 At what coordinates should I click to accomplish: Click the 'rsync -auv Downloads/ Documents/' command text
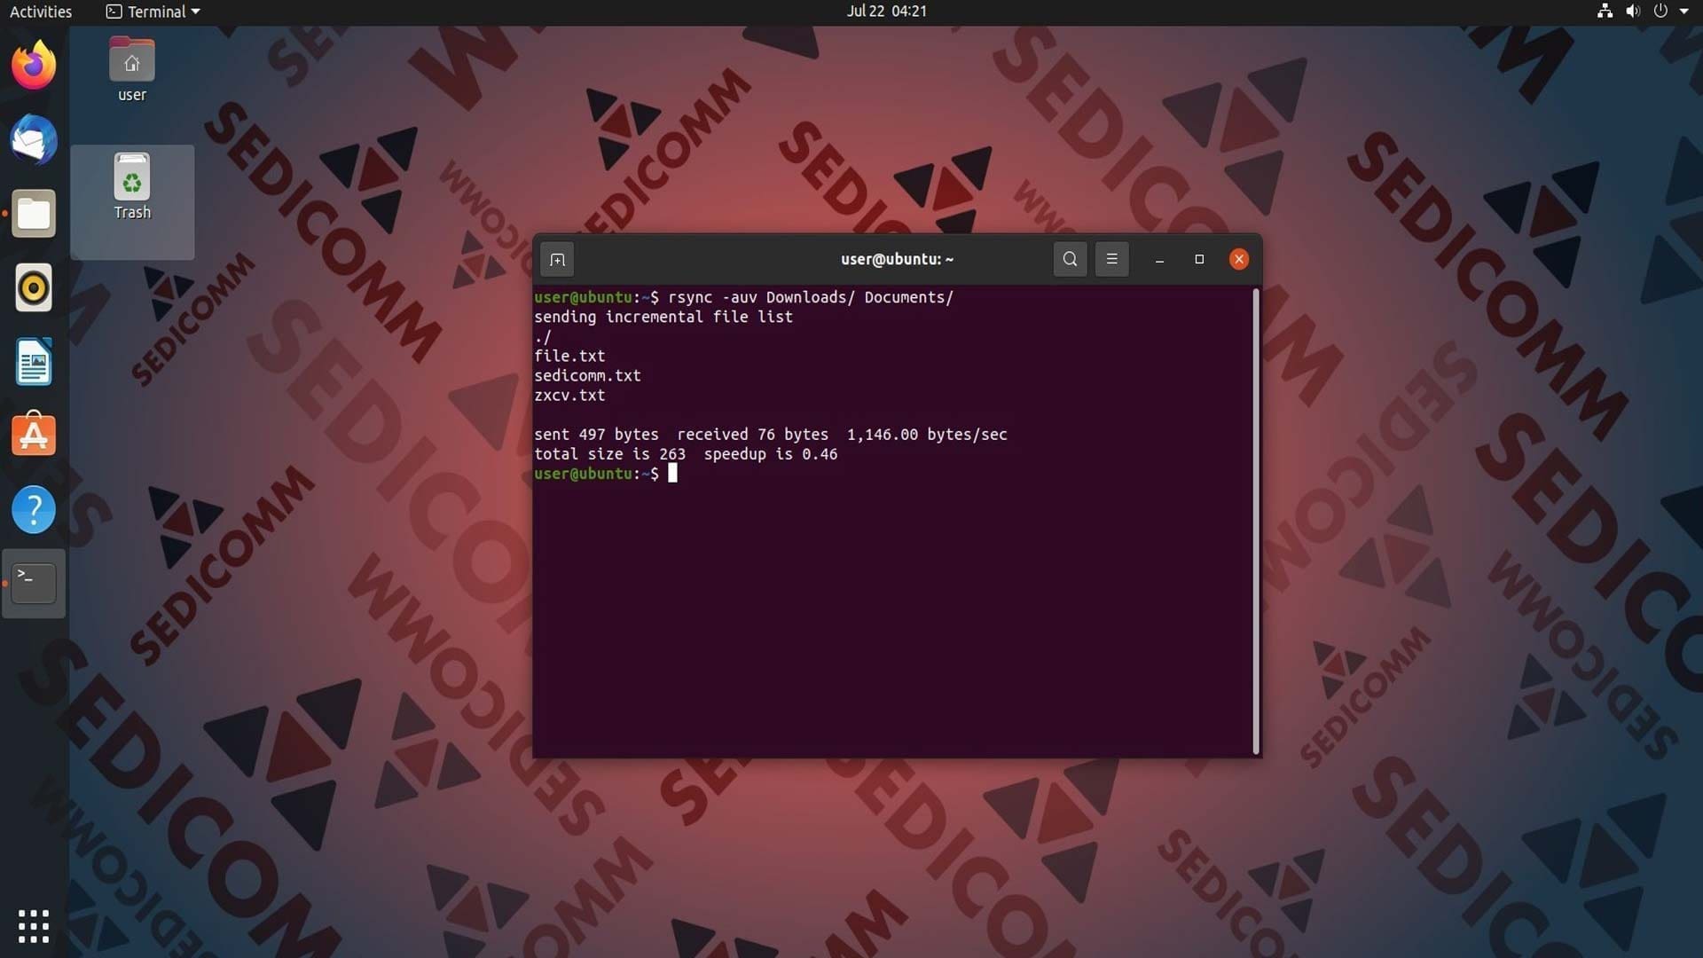pyautogui.click(x=811, y=297)
